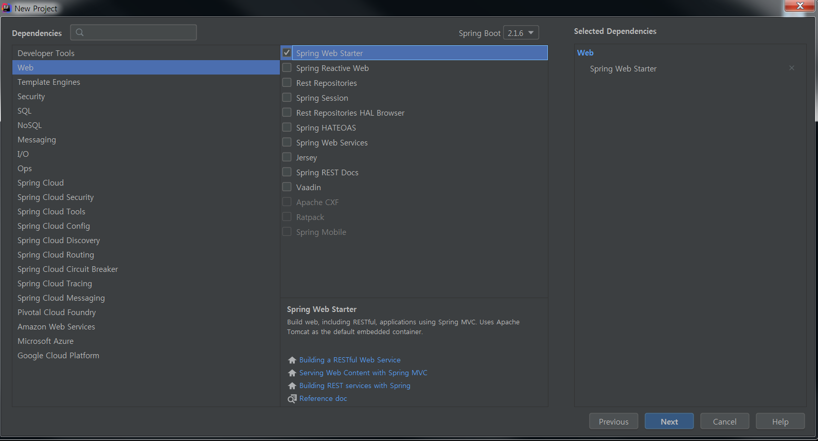Viewport: 818px width, 441px height.
Task: Select the Spring Web Services checkbox
Action: 287,142
